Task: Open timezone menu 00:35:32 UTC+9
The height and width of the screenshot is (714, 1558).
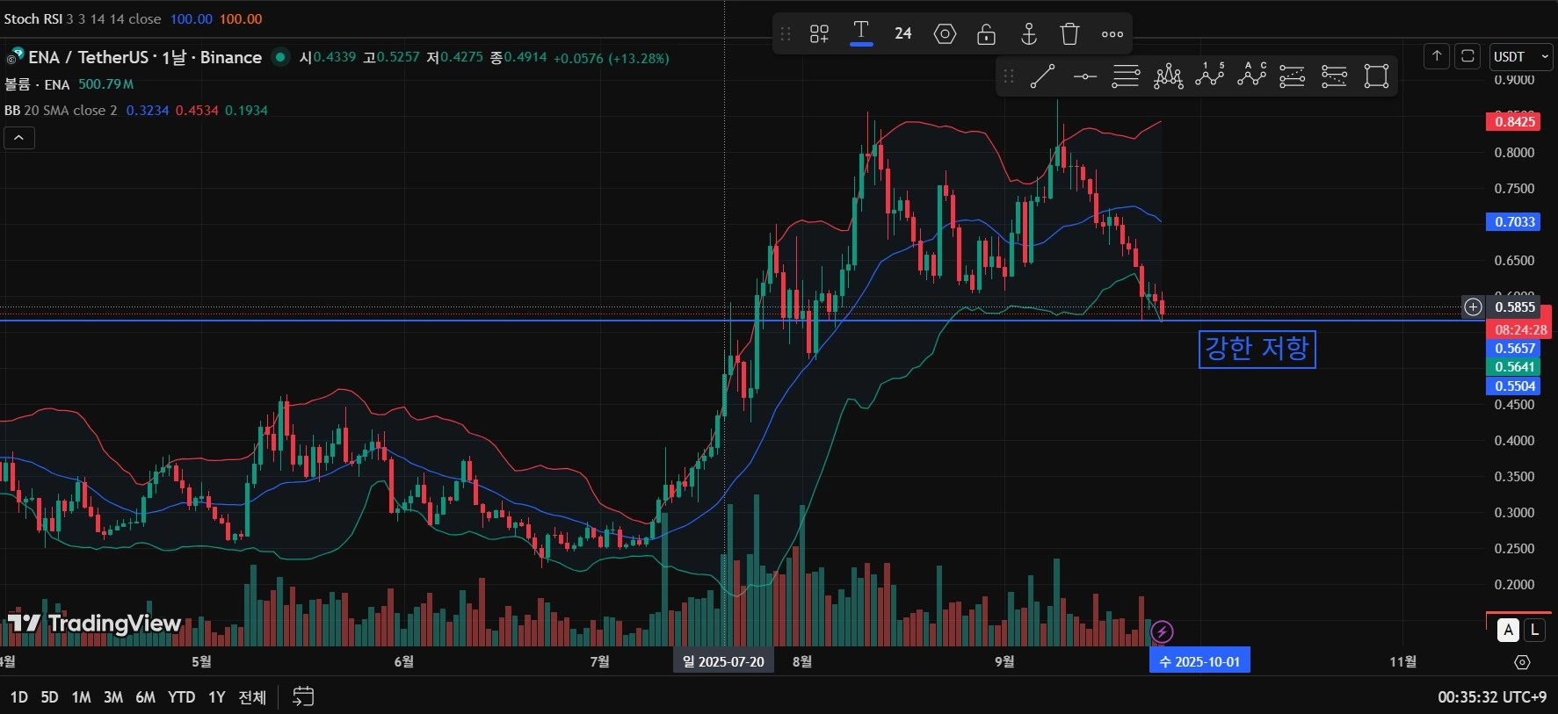Action: coord(1492,696)
